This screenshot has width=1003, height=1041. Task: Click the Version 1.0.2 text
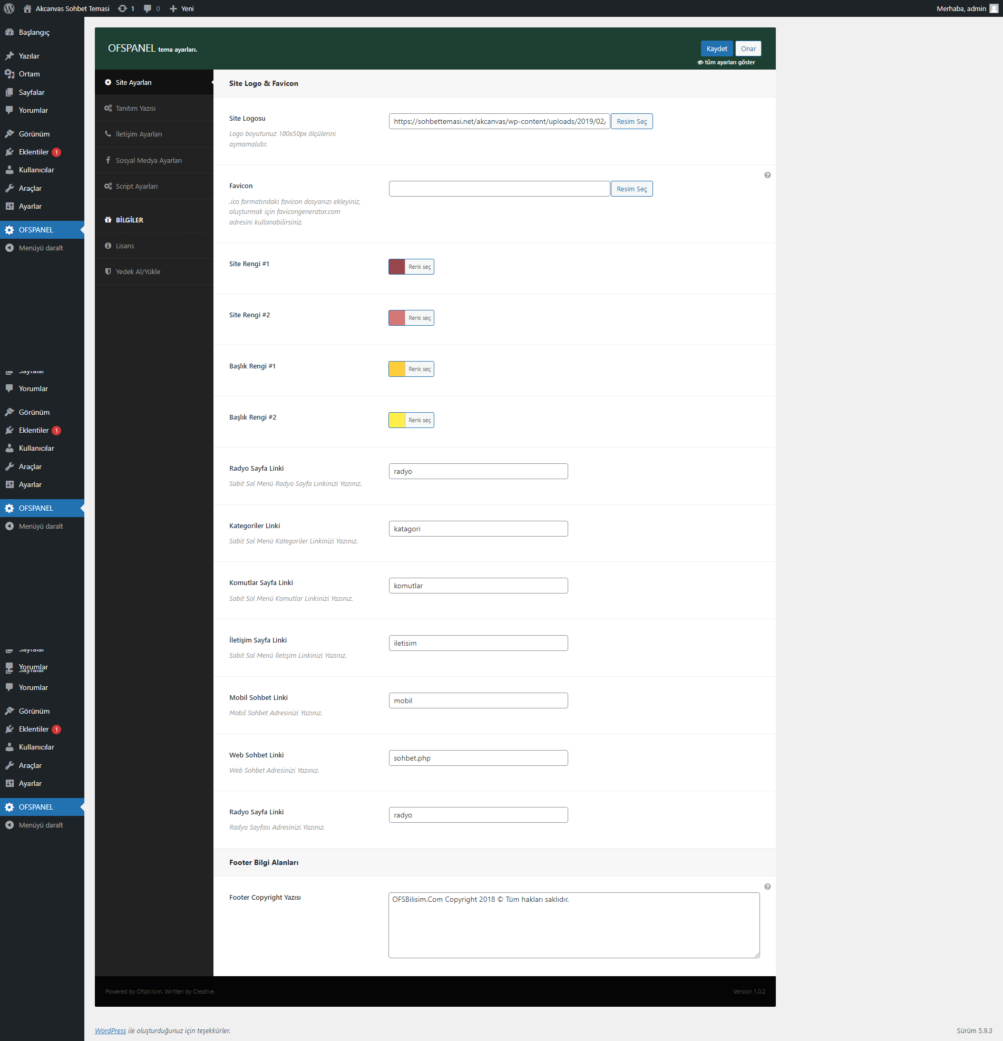coord(748,991)
